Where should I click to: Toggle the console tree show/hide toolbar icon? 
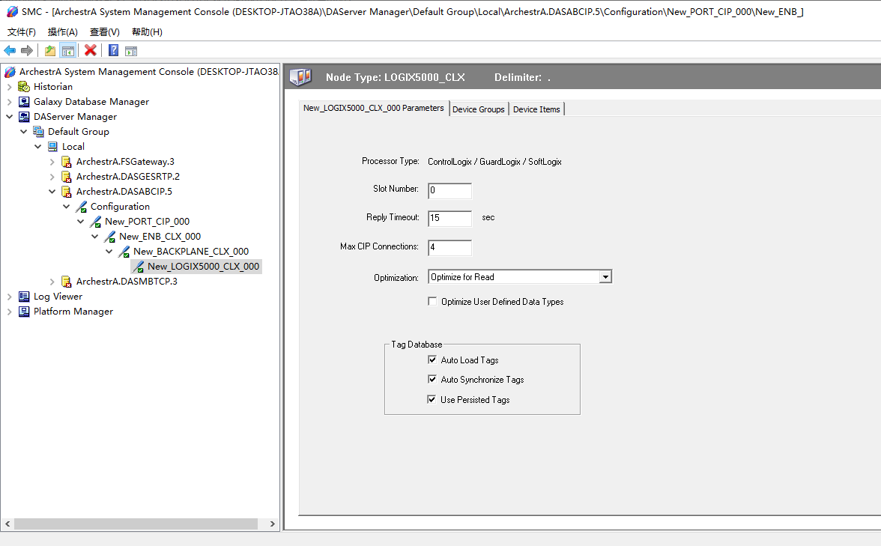67,50
